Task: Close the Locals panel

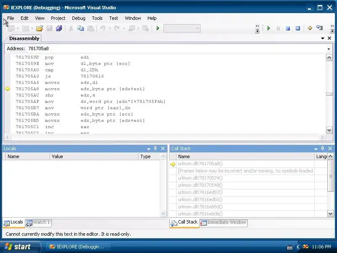Action: point(163,148)
